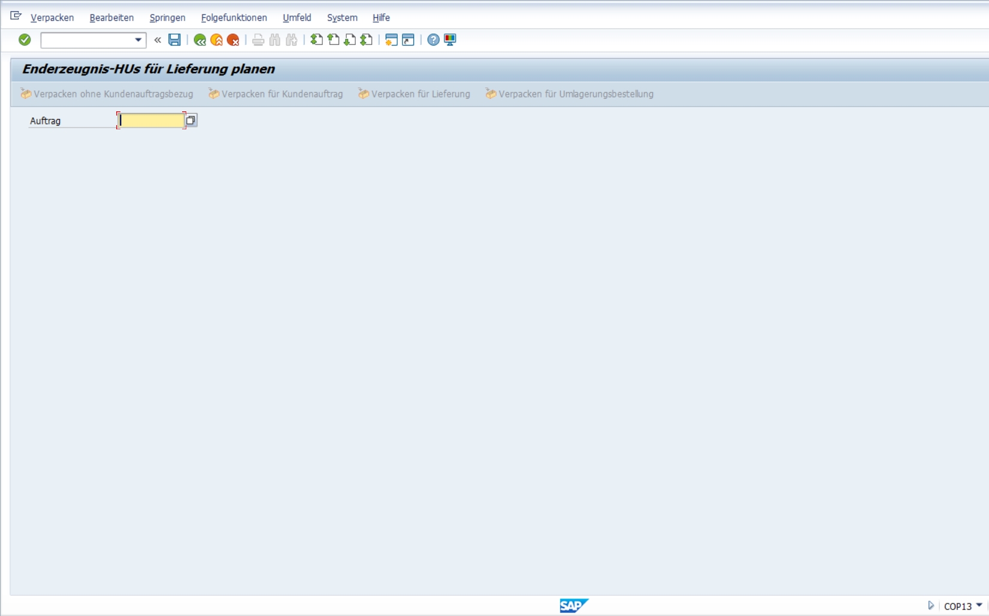Viewport: 989px width, 616px height.
Task: Open the Springen menu
Action: [x=168, y=18]
